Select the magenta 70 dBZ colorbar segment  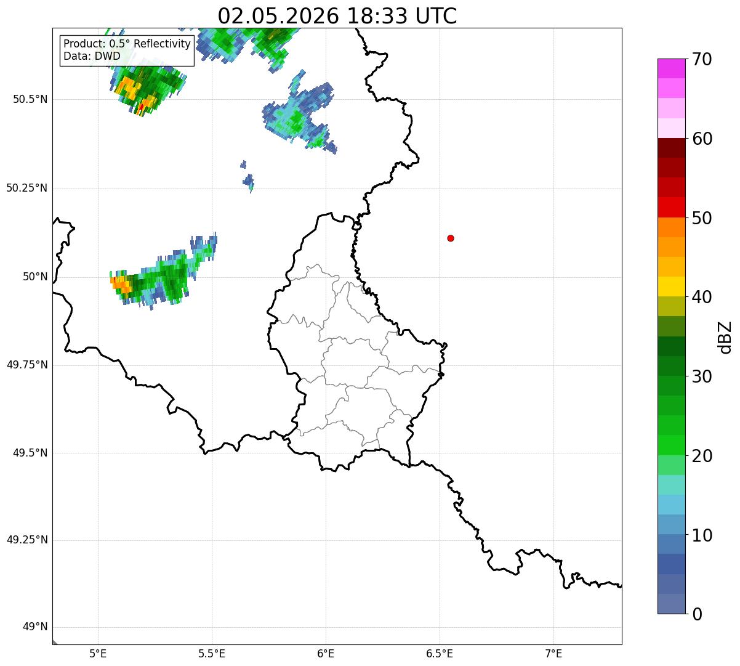pos(672,68)
